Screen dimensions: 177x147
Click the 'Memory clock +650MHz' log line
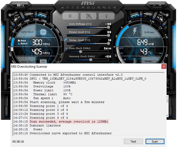point(45,82)
